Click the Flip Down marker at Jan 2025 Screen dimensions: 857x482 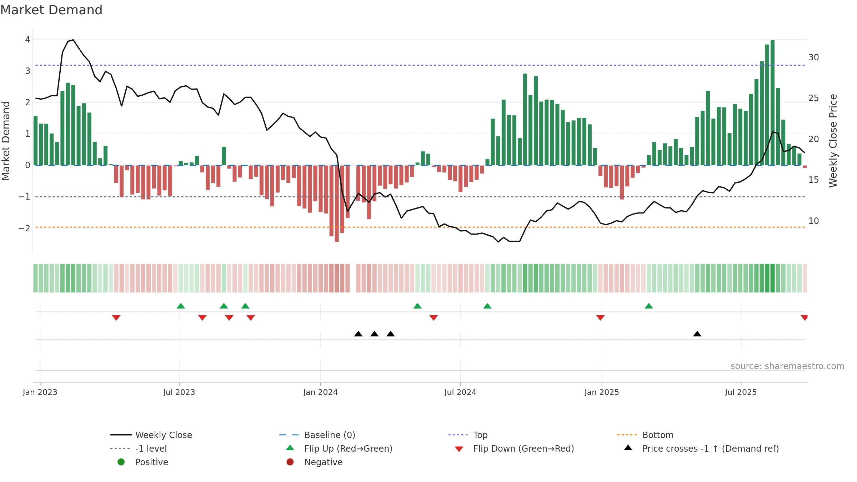[x=600, y=318]
